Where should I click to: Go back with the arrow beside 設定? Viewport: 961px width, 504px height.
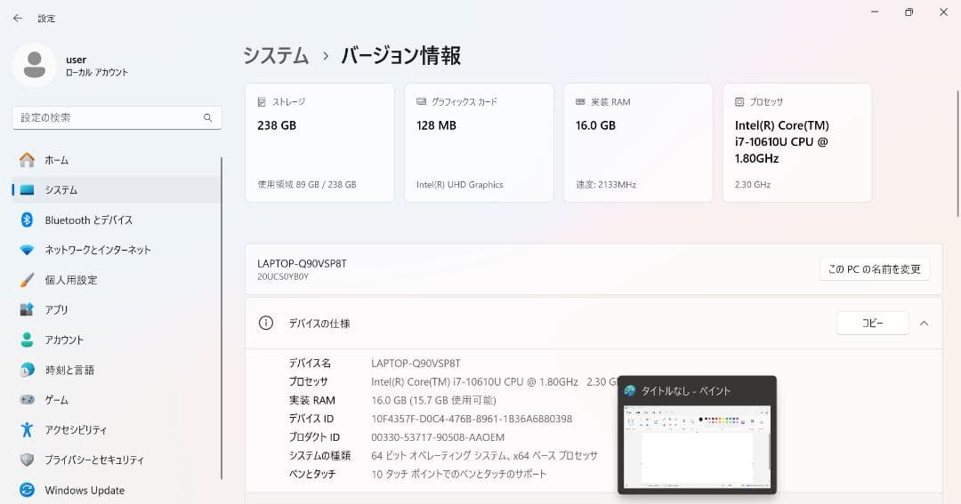coord(18,19)
